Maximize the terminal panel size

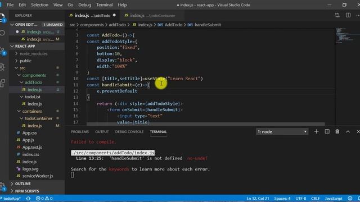click(x=348, y=131)
